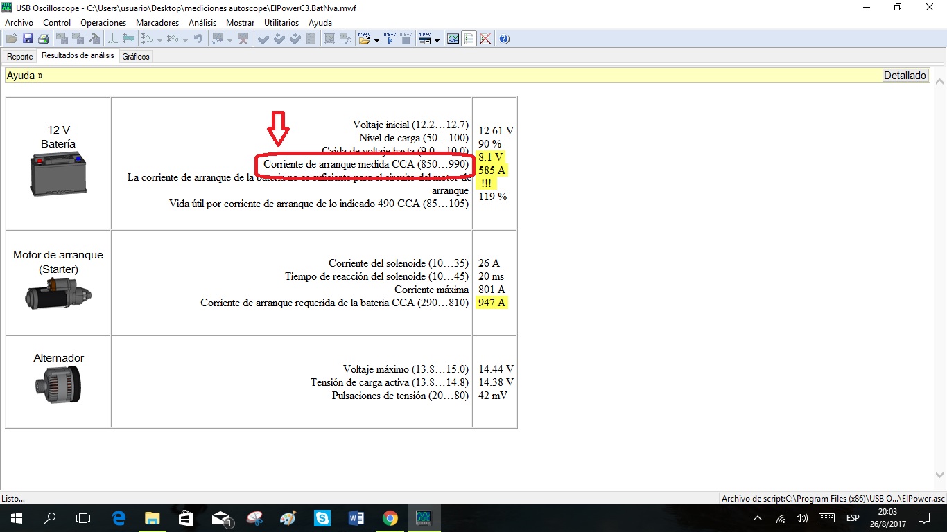
Task: Click the save floppy disk icon
Action: click(x=28, y=39)
